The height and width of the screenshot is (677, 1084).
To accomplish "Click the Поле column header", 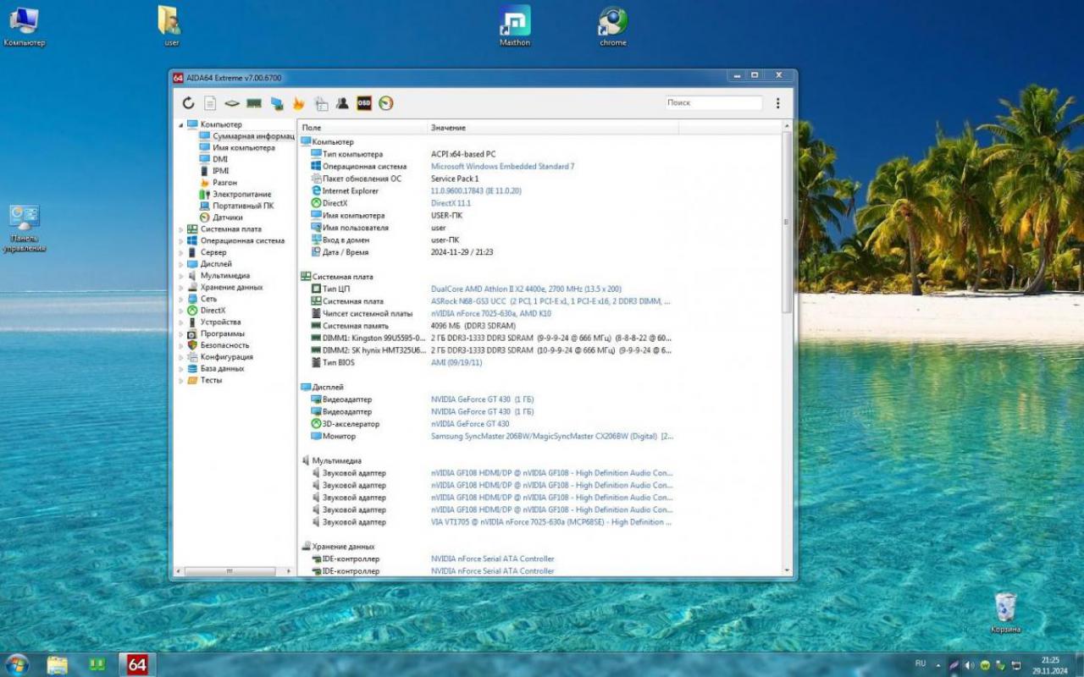I will pos(362,128).
